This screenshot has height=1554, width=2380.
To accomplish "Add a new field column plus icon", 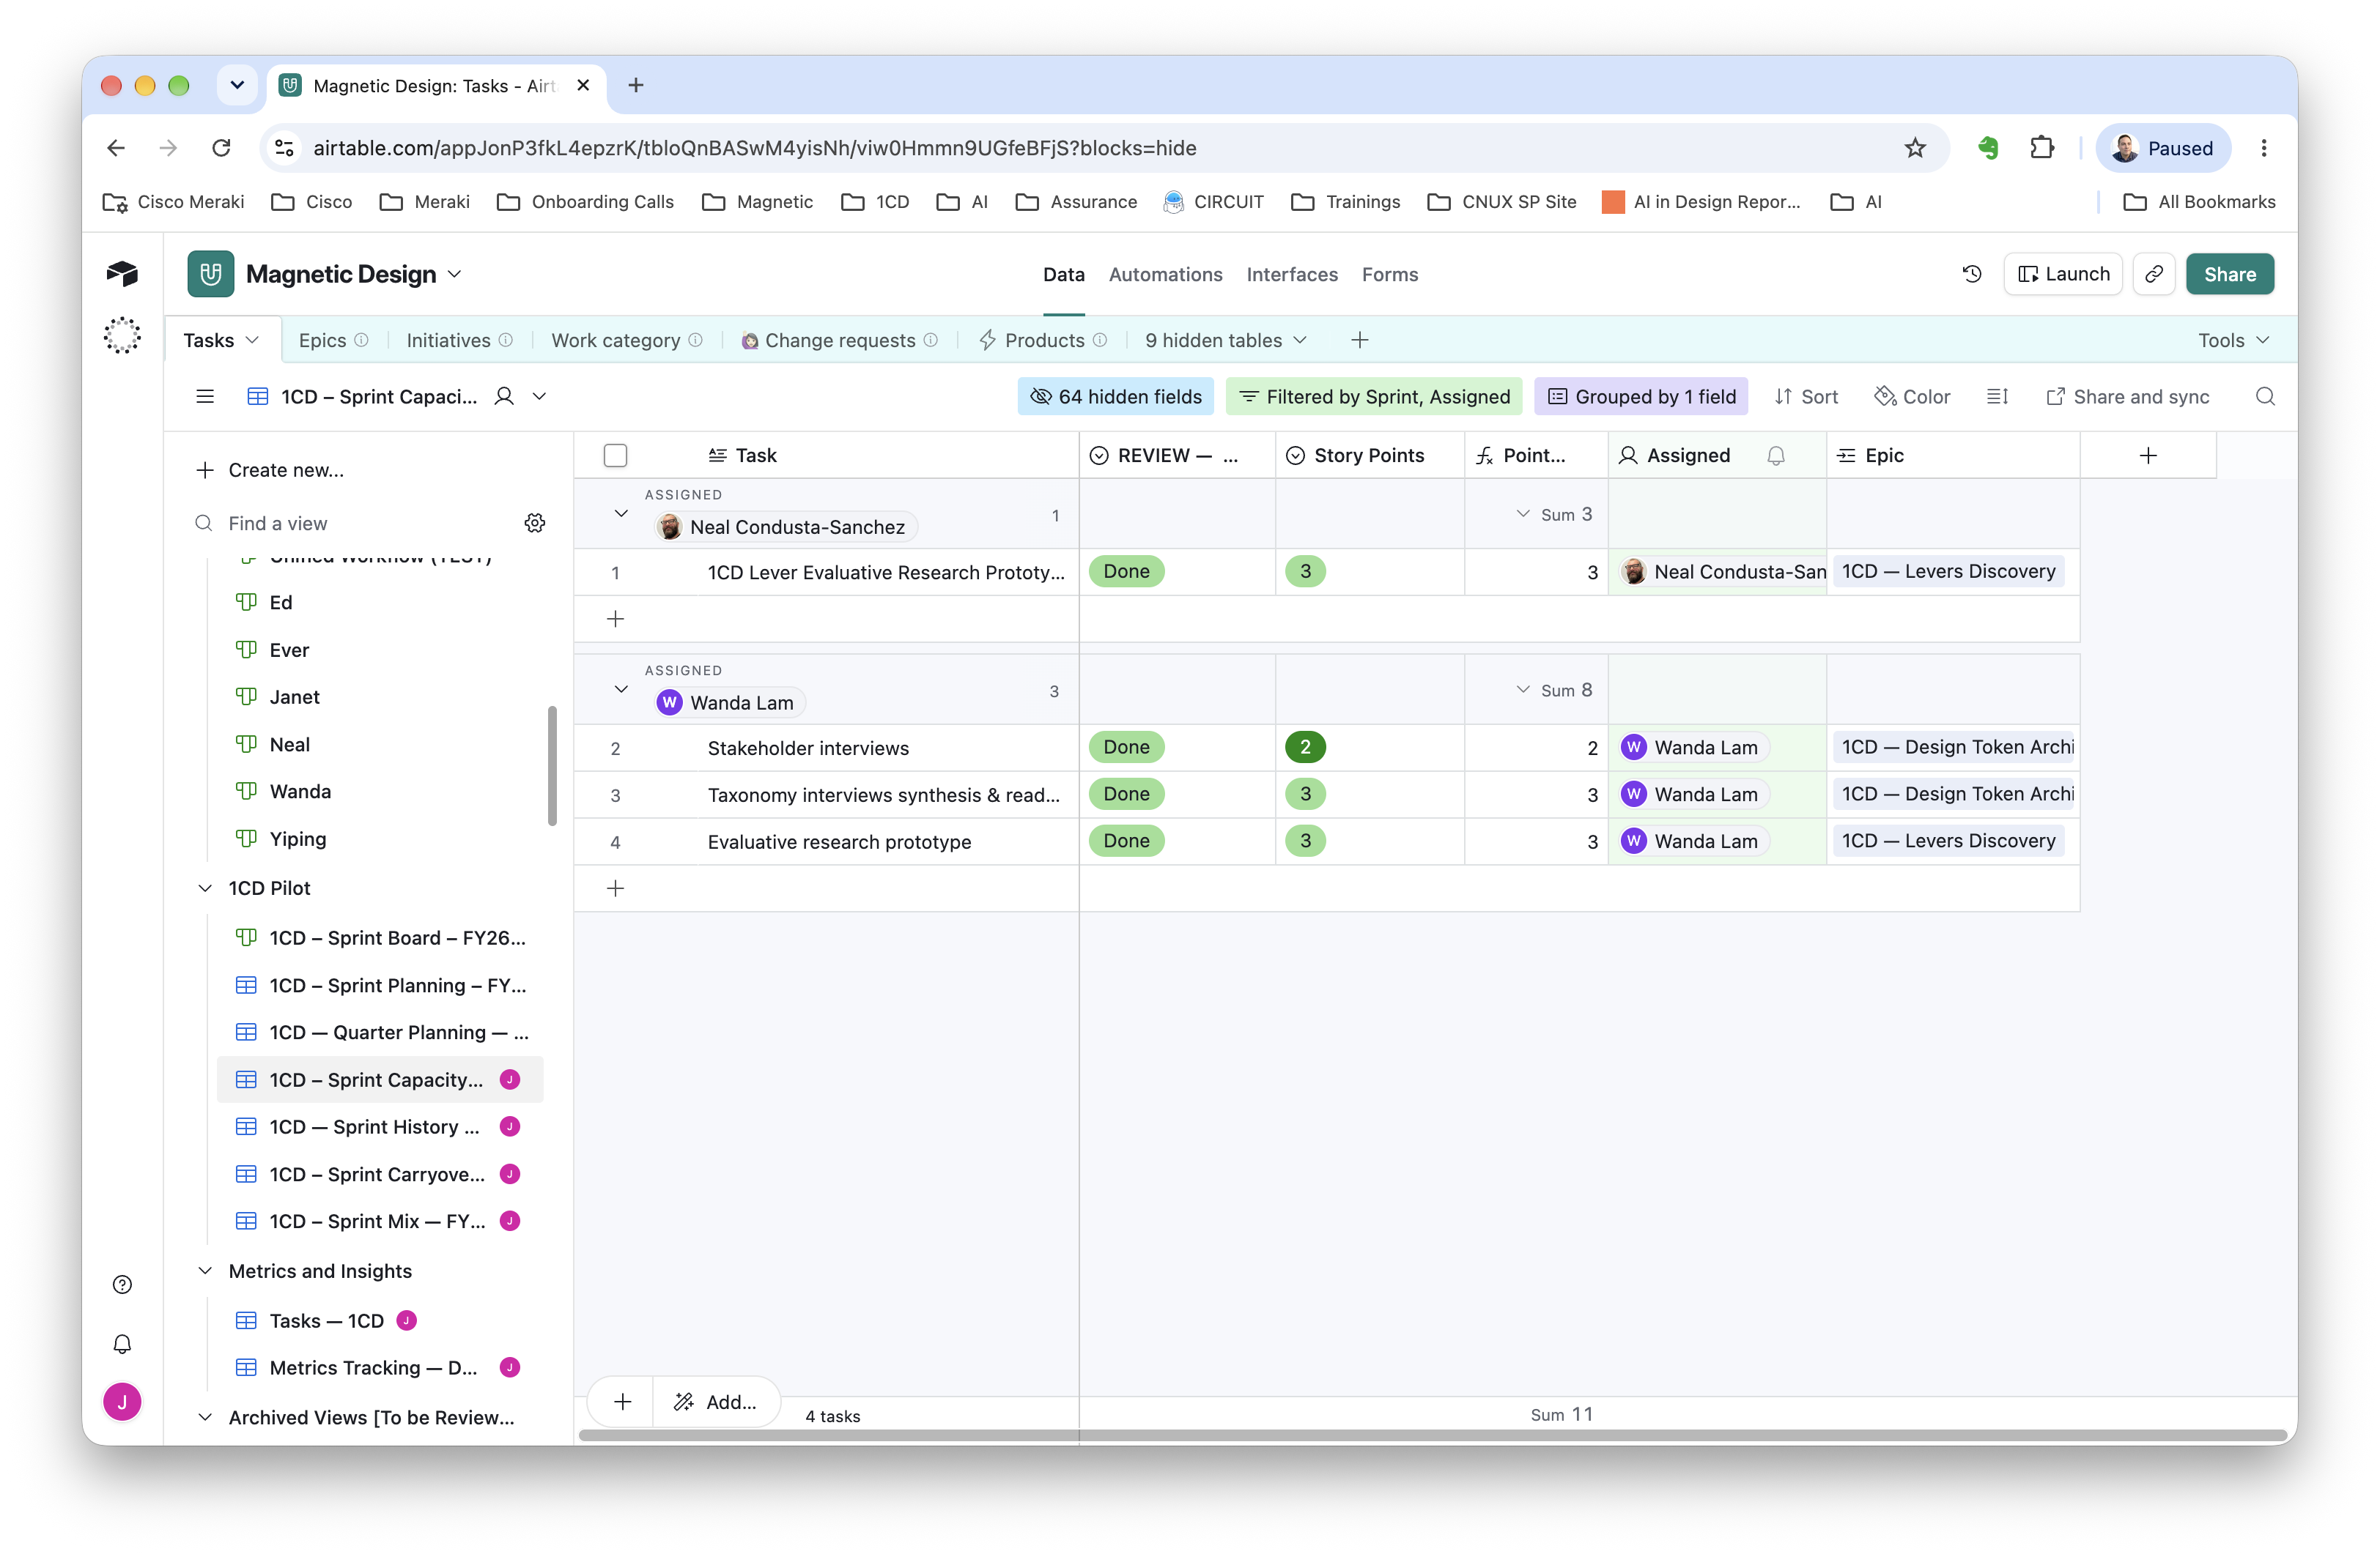I will pyautogui.click(x=2147, y=456).
